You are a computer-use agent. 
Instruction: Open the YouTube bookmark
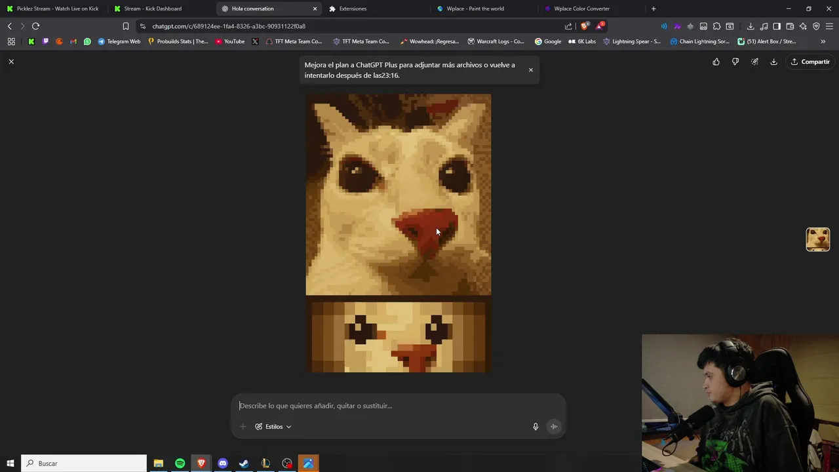230,41
